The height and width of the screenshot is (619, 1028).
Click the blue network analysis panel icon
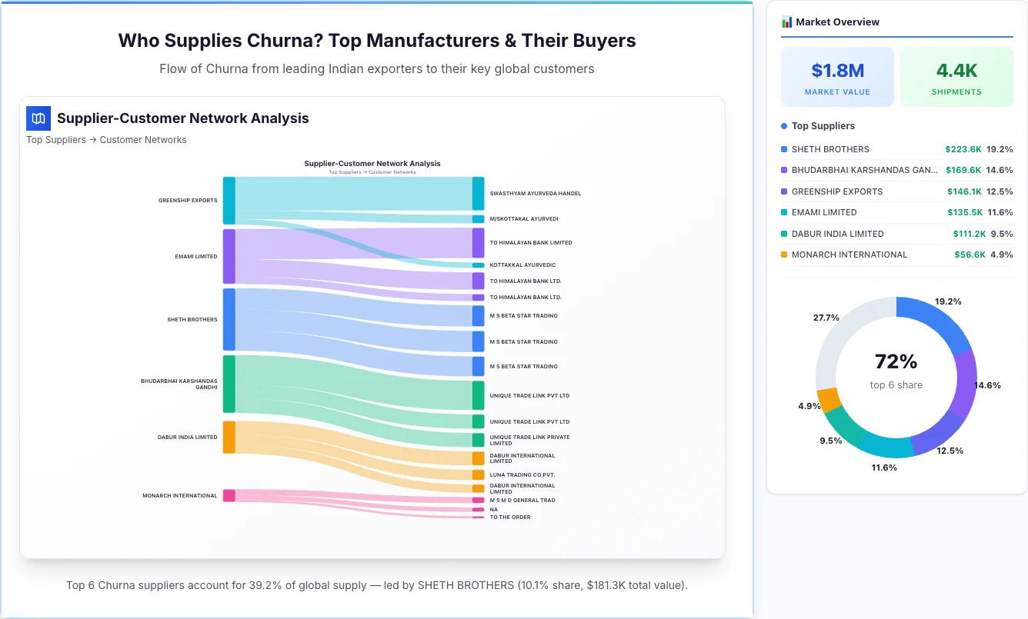coord(38,118)
